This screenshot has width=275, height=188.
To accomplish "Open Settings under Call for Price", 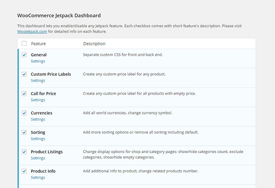I will (38, 100).
